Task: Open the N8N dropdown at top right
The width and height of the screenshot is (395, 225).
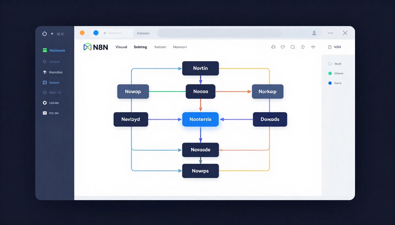Action: 334,47
